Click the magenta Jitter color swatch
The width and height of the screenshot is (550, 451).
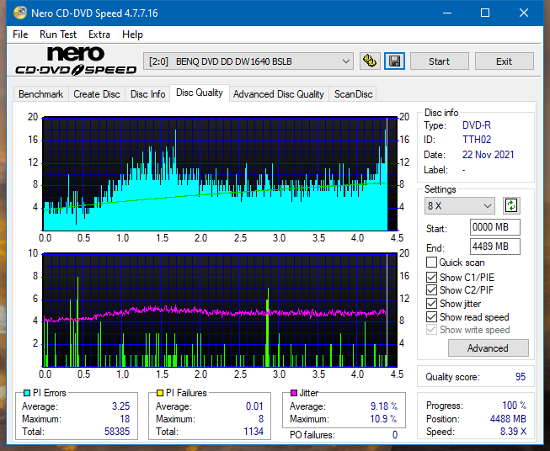pos(294,393)
